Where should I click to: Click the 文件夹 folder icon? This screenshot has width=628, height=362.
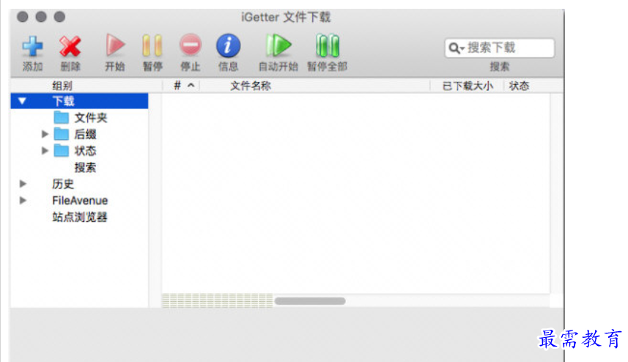[x=62, y=117]
